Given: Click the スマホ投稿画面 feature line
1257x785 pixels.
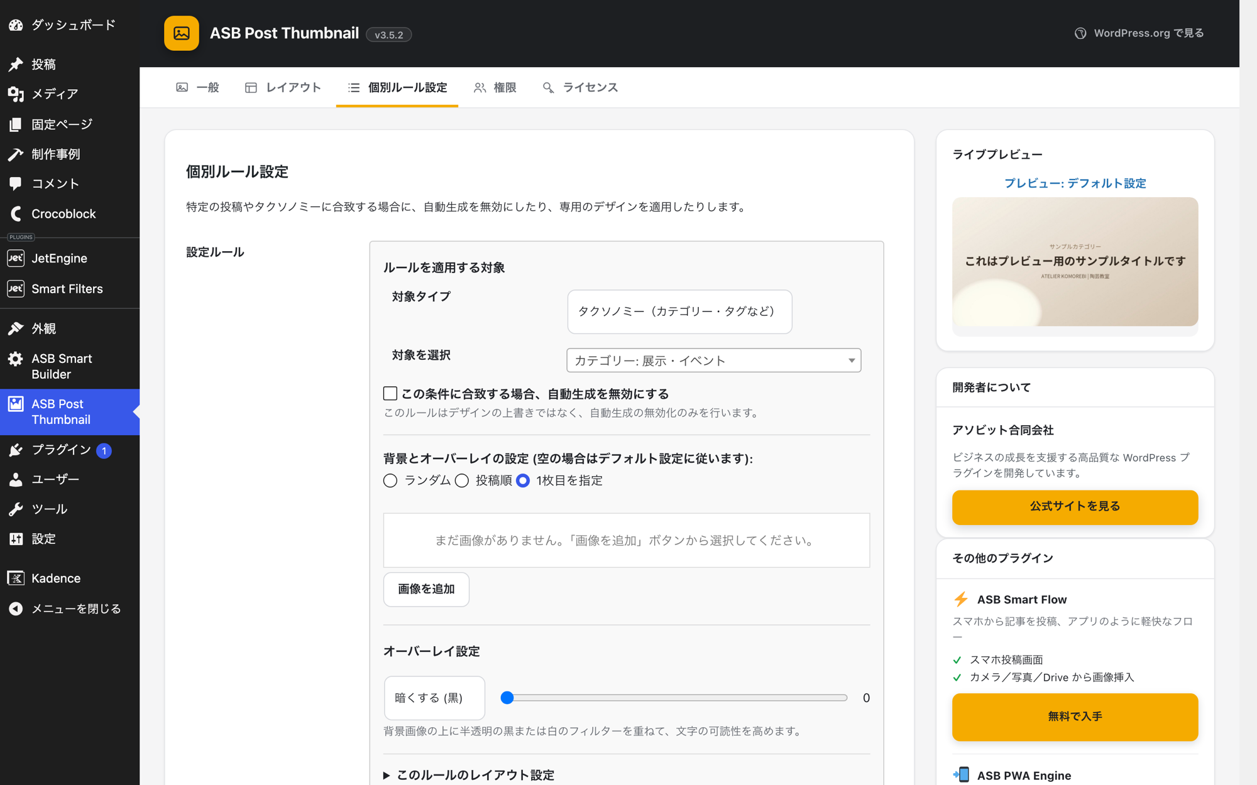Looking at the screenshot, I should [x=1006, y=659].
